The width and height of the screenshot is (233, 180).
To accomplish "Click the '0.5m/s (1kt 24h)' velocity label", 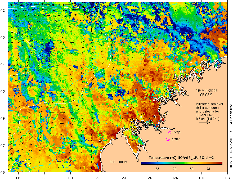I will pos(208,119).
